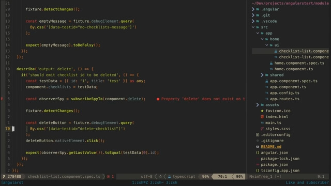Click the home folder icon

coord(267,39)
